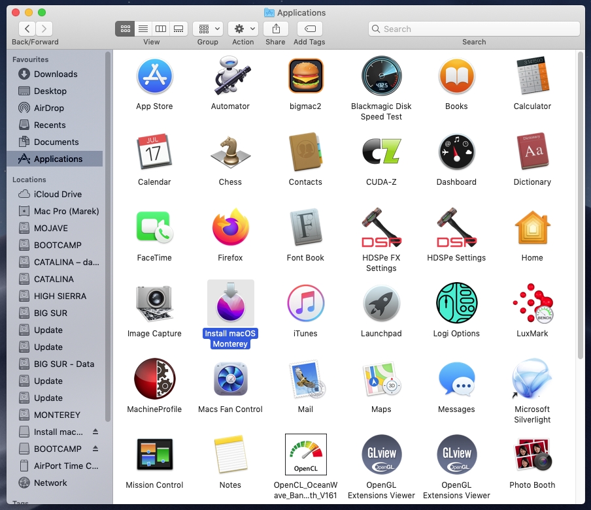
Task: Switch to gallery view mode
Action: [x=178, y=29]
